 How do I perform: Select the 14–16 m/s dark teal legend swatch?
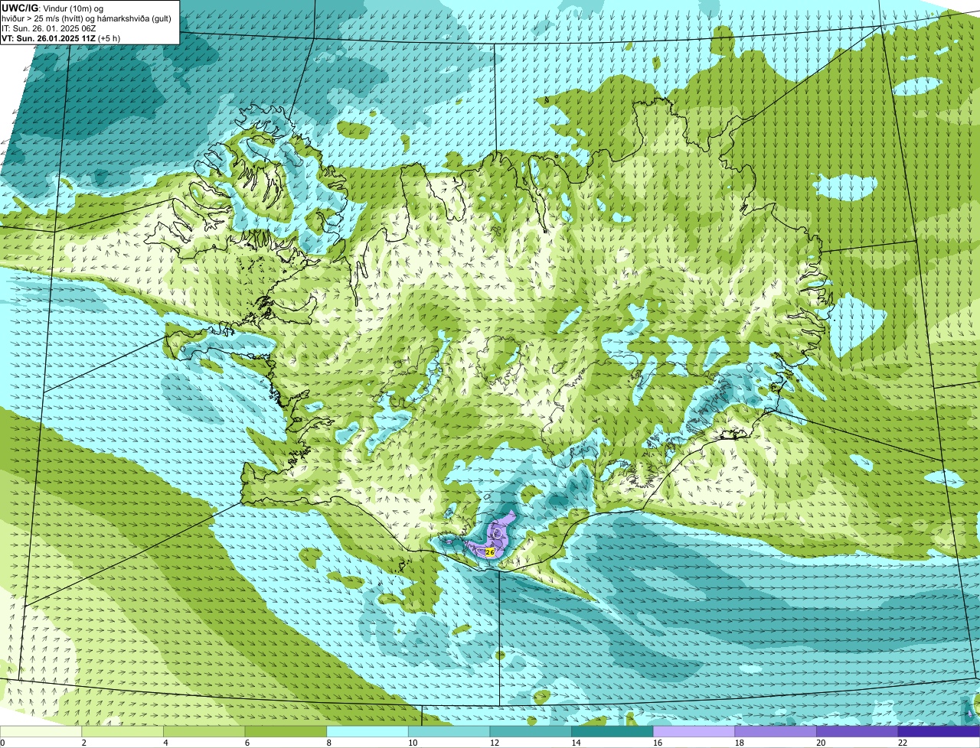coord(612,732)
